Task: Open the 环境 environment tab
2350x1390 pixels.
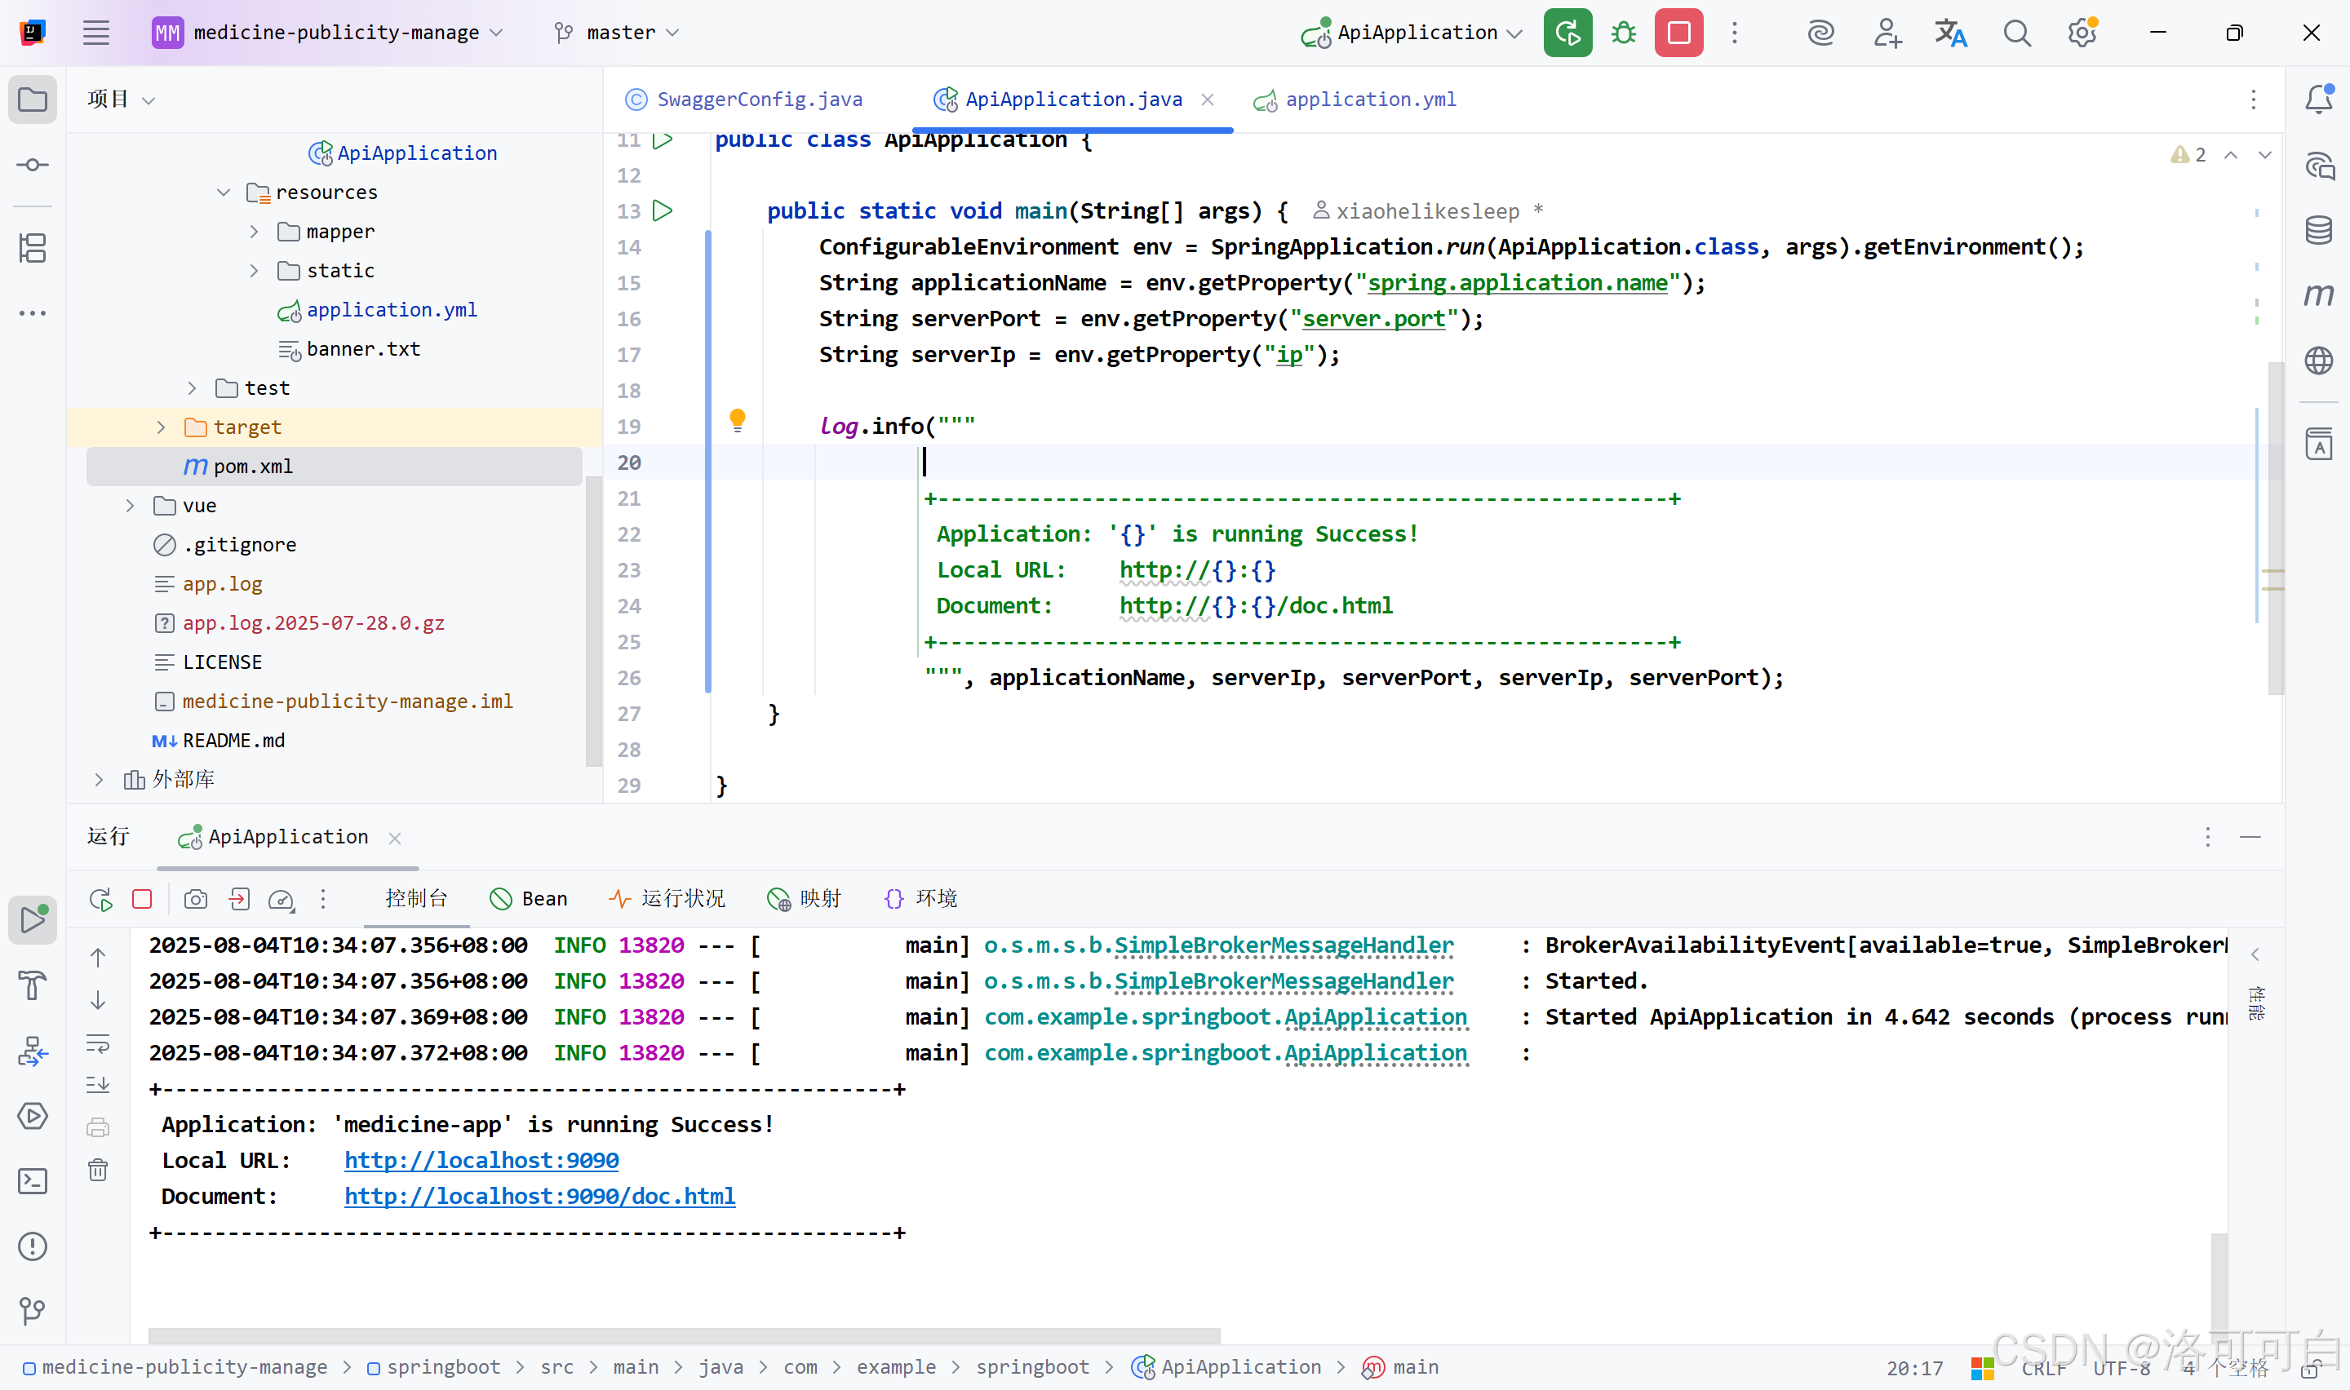Action: (x=920, y=899)
